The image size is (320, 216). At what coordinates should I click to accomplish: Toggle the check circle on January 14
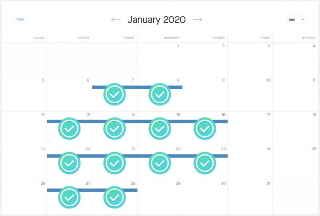coord(114,129)
